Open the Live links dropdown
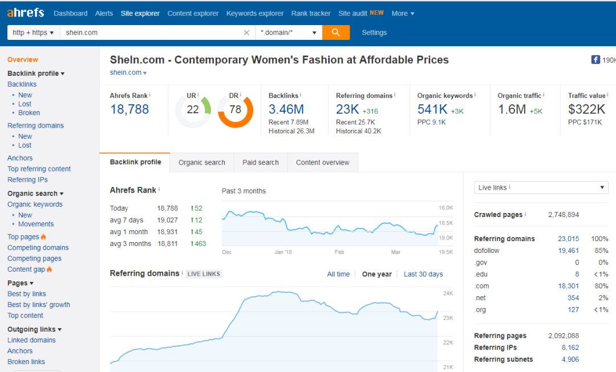Image resolution: width=616 pixels, height=372 pixels. click(541, 187)
